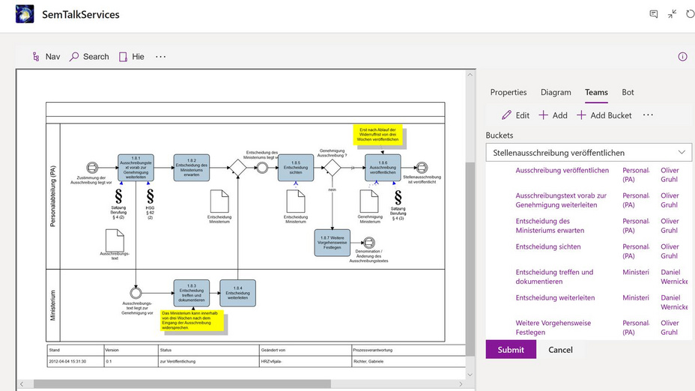Click the diagram scroll up arrow

tap(470, 74)
